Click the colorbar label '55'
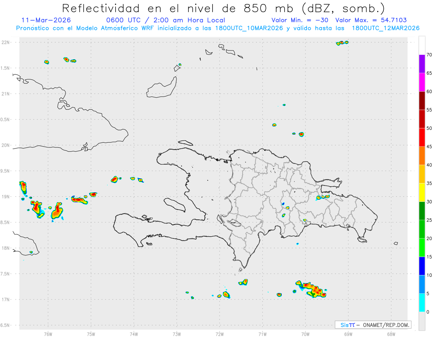 click(429, 110)
